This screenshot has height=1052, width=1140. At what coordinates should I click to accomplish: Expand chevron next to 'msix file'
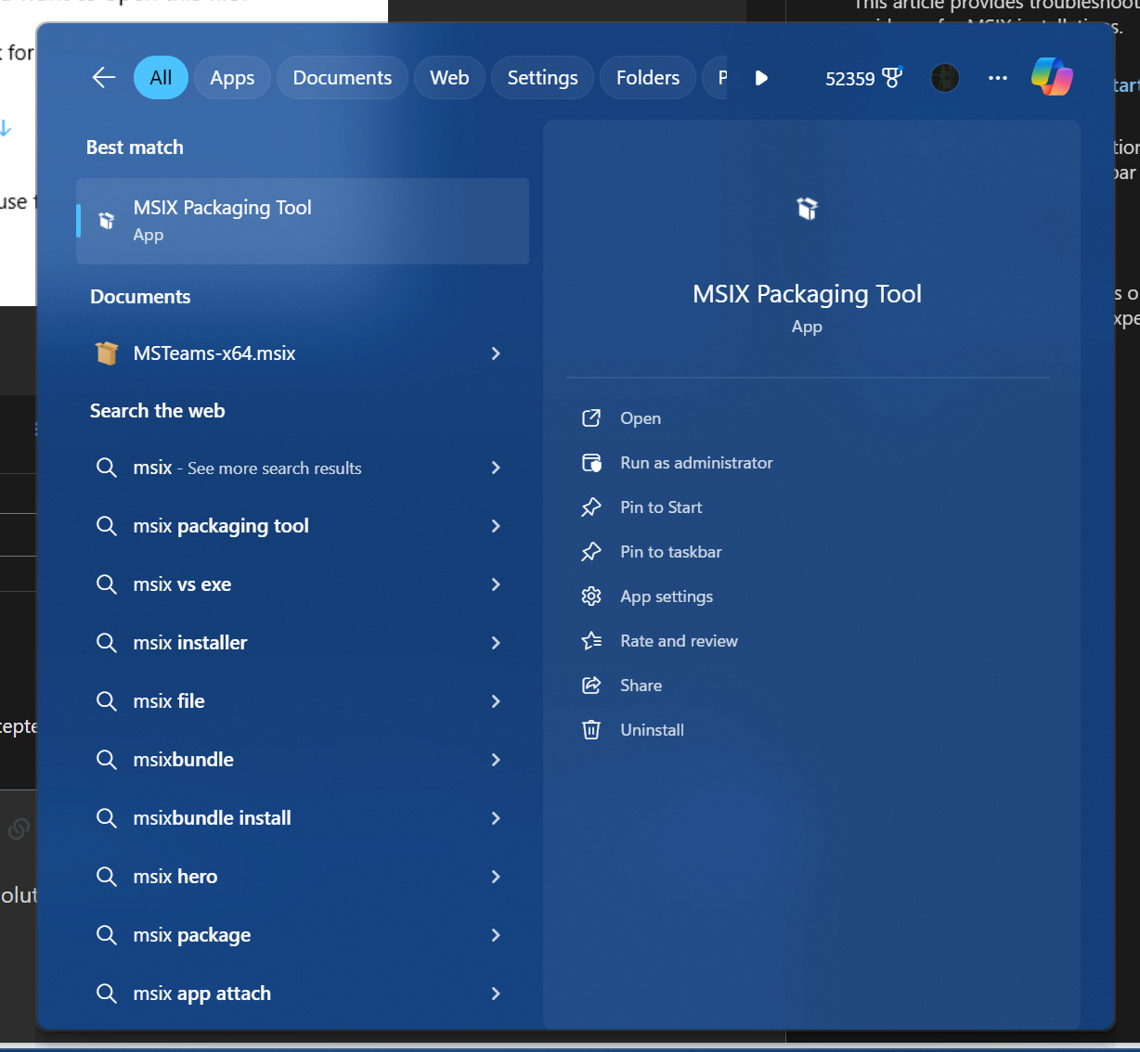496,701
